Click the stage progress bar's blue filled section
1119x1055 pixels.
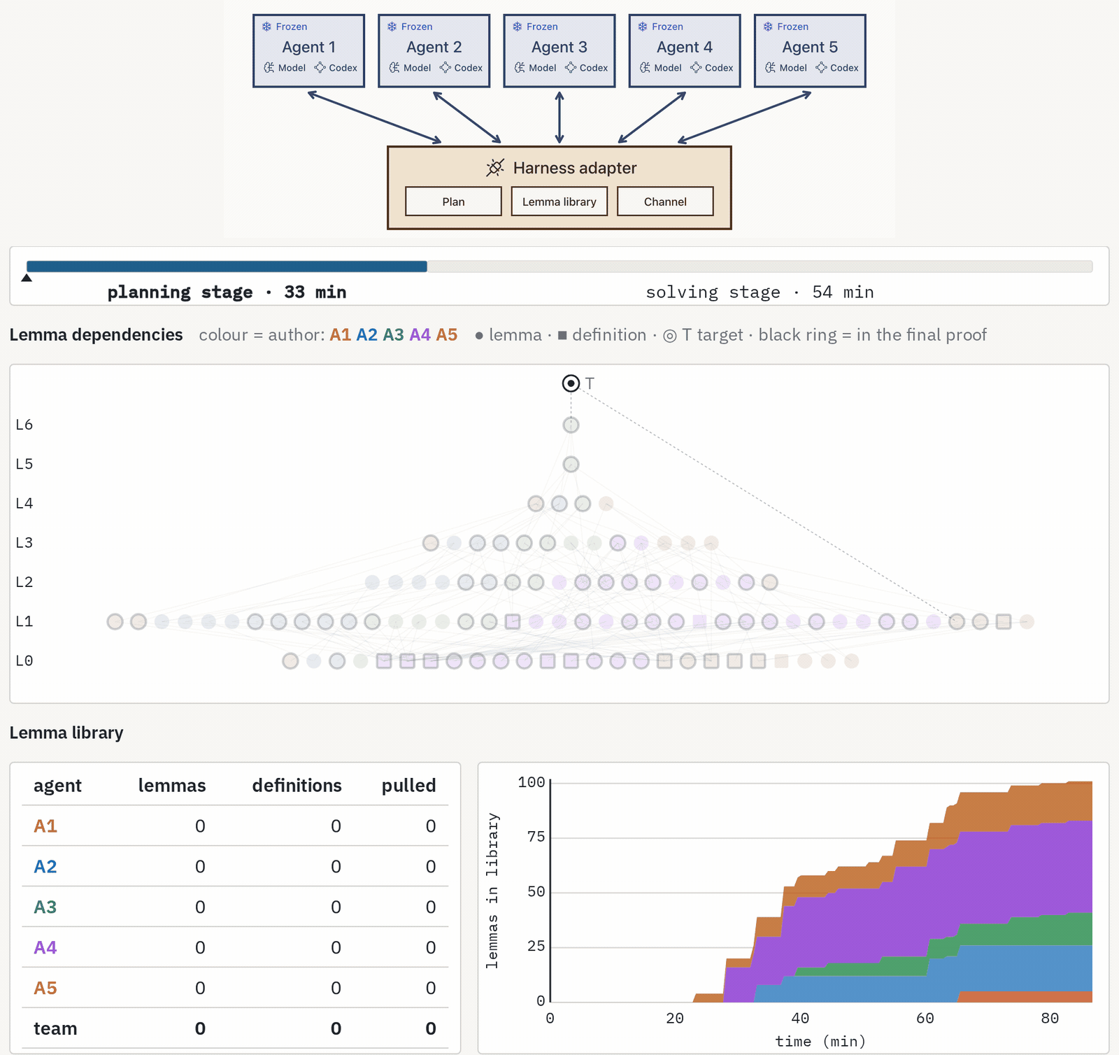point(227,267)
